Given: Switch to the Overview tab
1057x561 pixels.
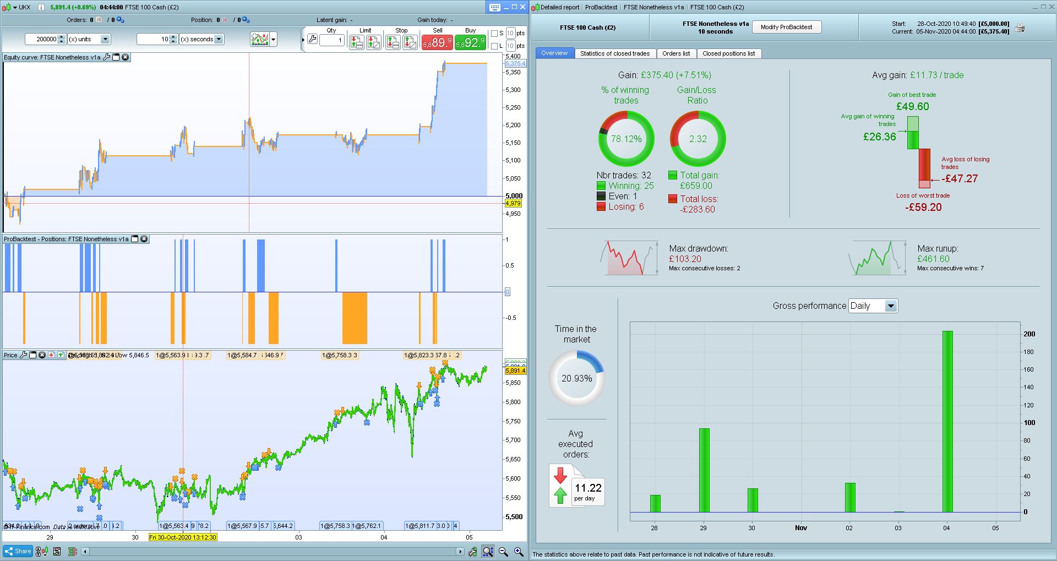Looking at the screenshot, I should pyautogui.click(x=554, y=53).
